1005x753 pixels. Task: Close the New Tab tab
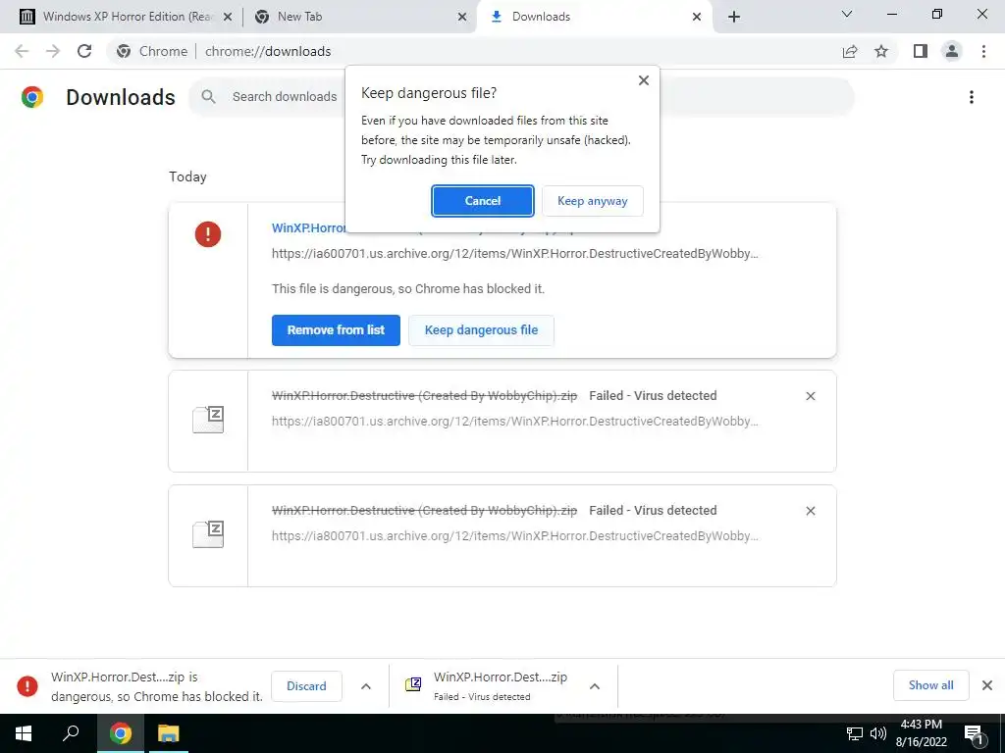click(461, 17)
